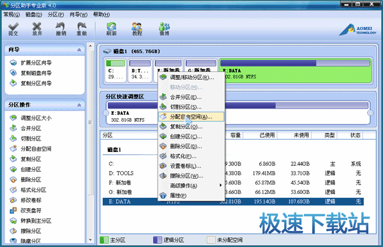The image size is (383, 247).
Task: Select the E: DATA row in partition list
Action: 233,202
